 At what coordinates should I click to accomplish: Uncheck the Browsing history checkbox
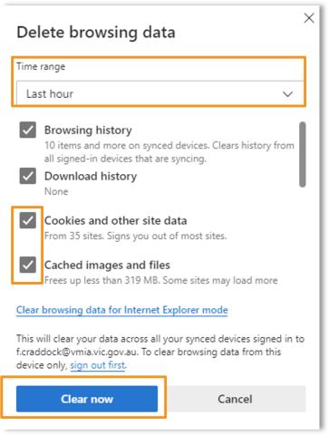28,130
